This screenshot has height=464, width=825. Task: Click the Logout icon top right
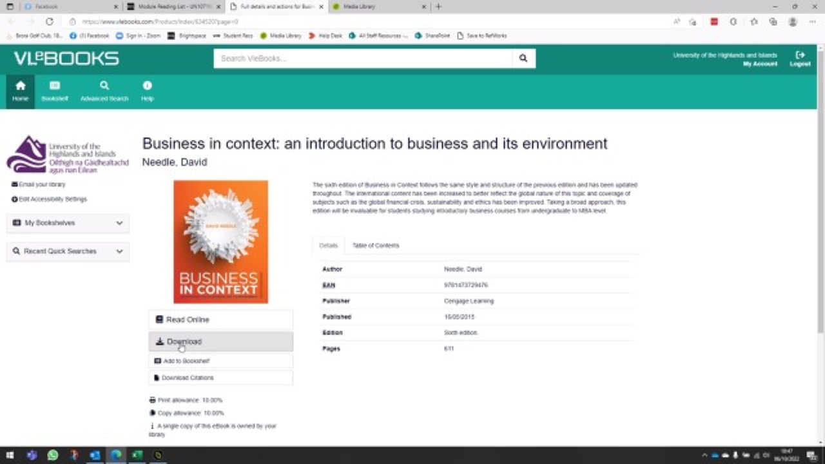tap(800, 55)
